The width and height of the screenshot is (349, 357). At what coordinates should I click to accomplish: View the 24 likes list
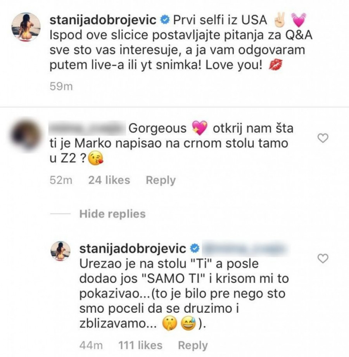(109, 180)
